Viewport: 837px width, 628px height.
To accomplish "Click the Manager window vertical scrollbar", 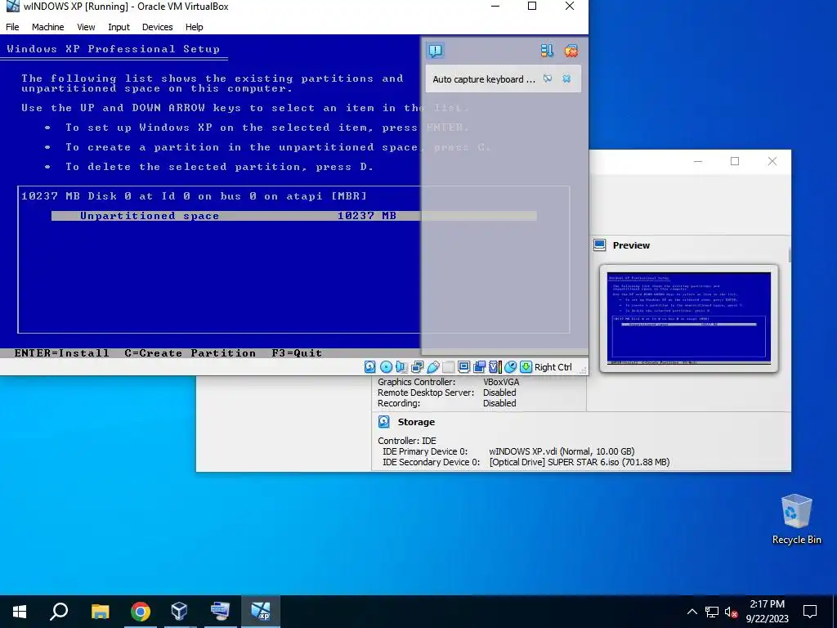I will pyautogui.click(x=789, y=255).
